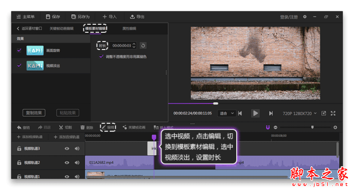Click the 导入 import button
Viewport: 354px width, 190px height.
click(110, 17)
